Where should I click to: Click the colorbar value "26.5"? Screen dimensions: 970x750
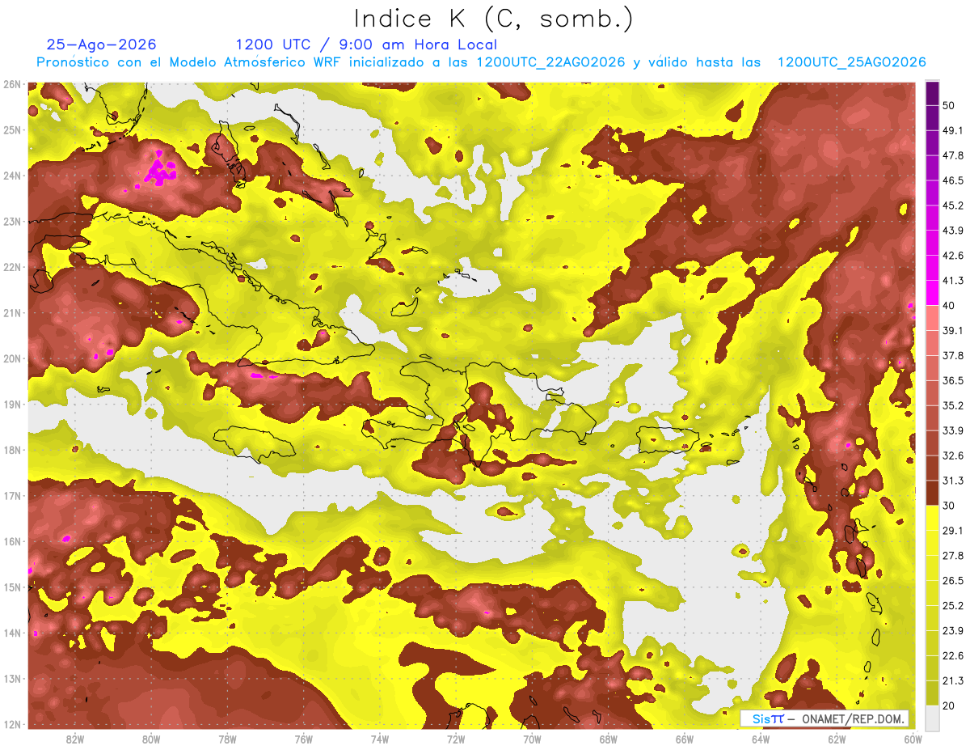tap(952, 581)
